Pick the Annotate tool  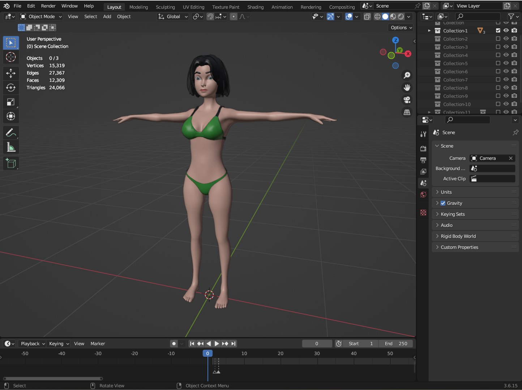[x=11, y=133]
